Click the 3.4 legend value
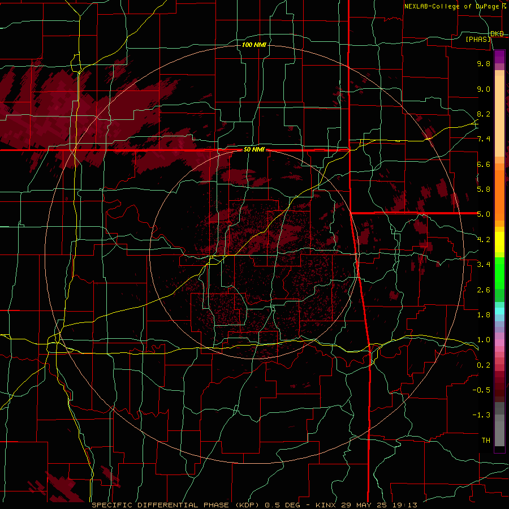Viewport: 509px width, 509px height. tap(484, 265)
